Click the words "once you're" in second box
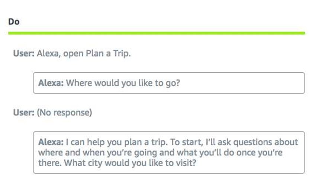316x184 pixels. click(x=259, y=152)
